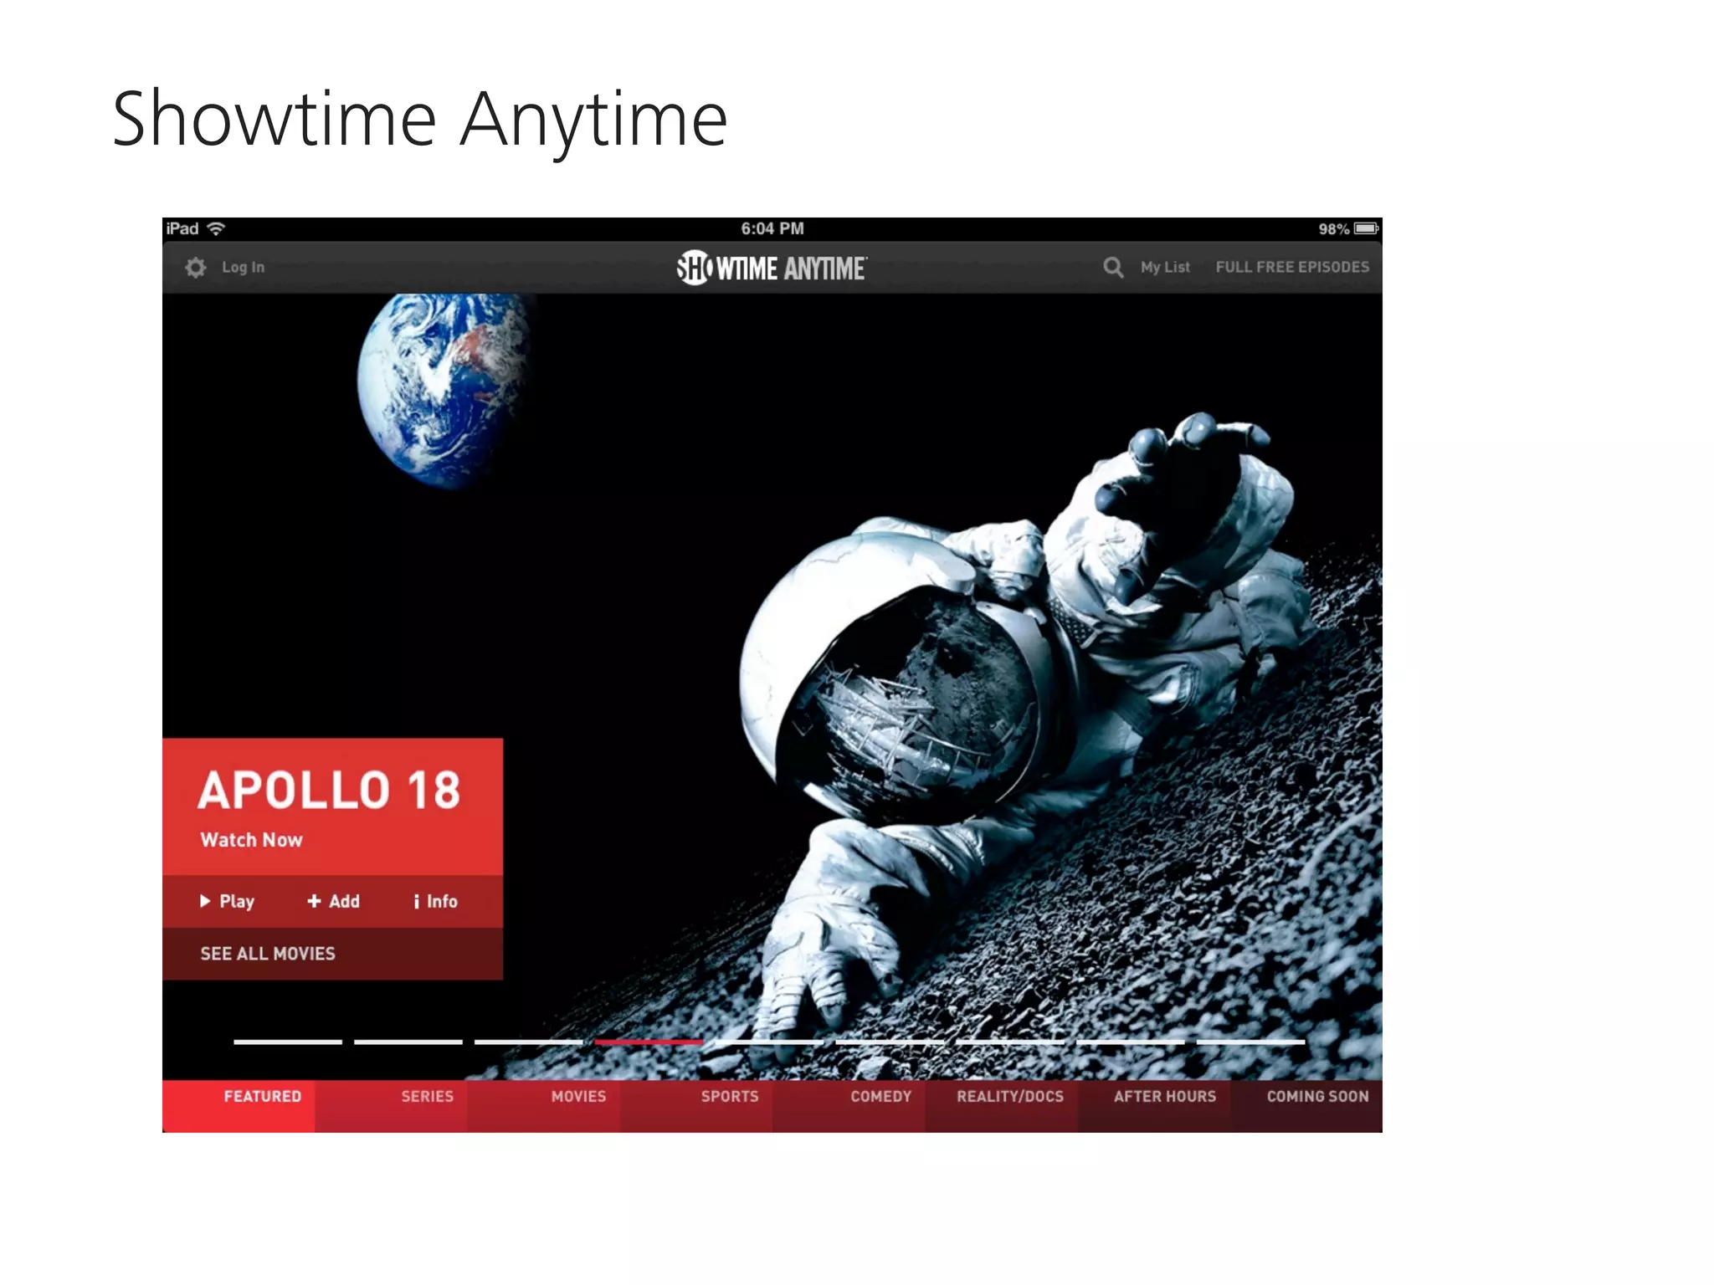Open the settings gear icon
Image resolution: width=1714 pixels, height=1285 pixels.
coord(196,268)
